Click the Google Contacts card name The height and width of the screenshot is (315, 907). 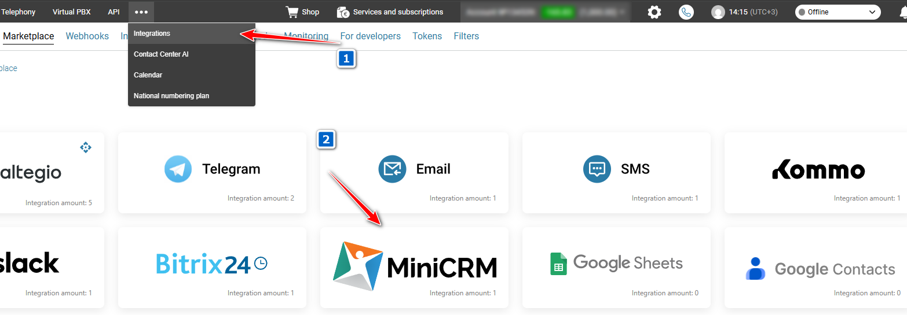835,269
